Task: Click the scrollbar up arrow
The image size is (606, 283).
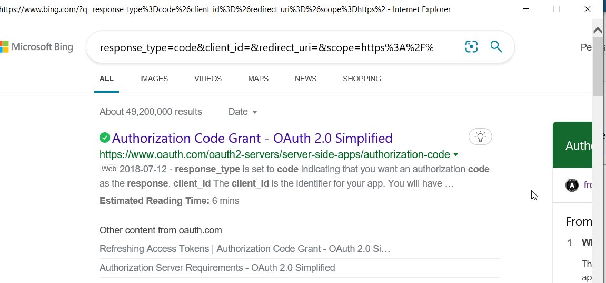Action: pos(598,30)
